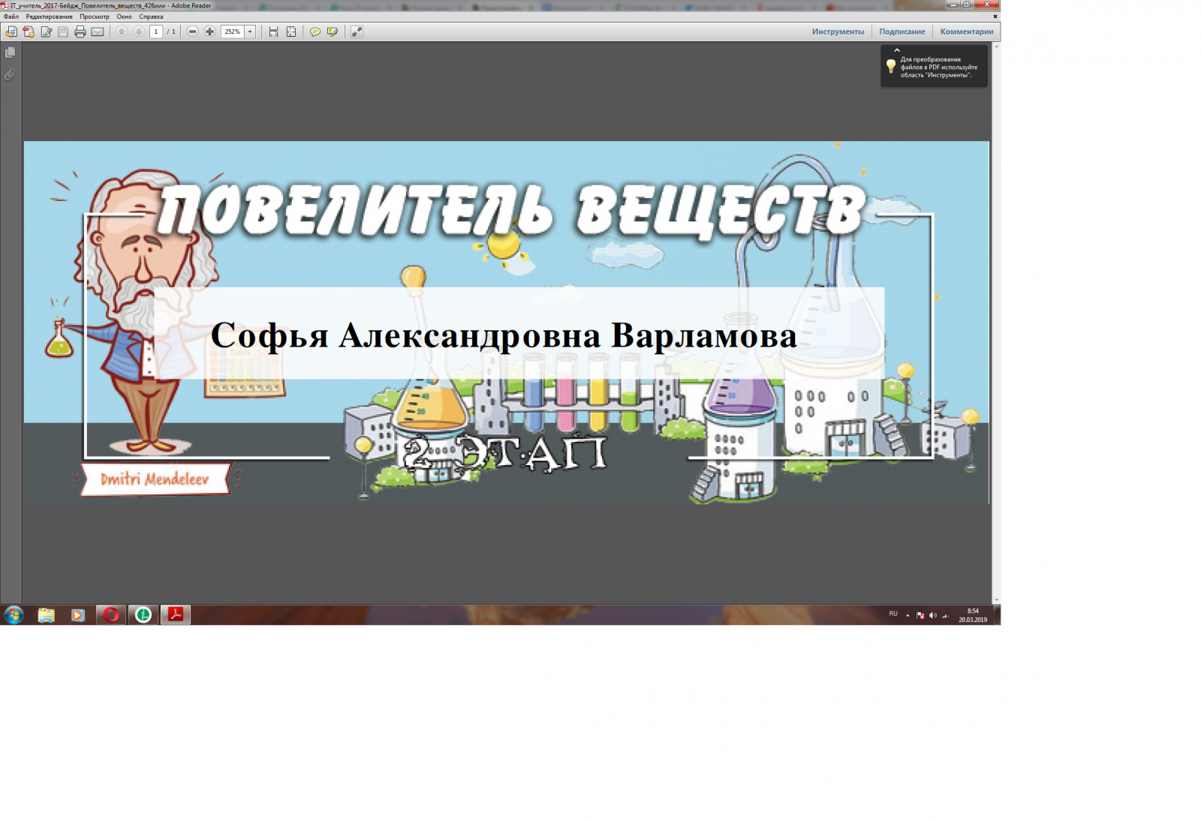Expand the zoom percentage dropdown
This screenshot has width=1201, height=820.
[250, 32]
